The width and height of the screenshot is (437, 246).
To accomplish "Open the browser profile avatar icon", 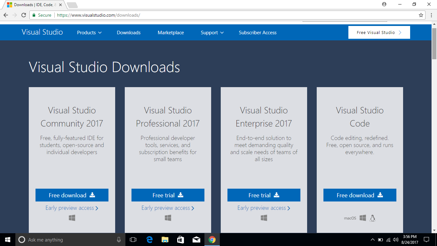I will click(x=384, y=4).
